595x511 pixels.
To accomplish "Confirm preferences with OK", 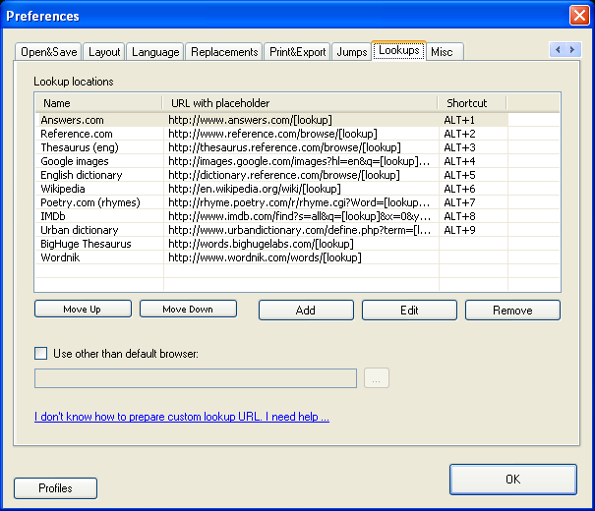I will [x=513, y=480].
